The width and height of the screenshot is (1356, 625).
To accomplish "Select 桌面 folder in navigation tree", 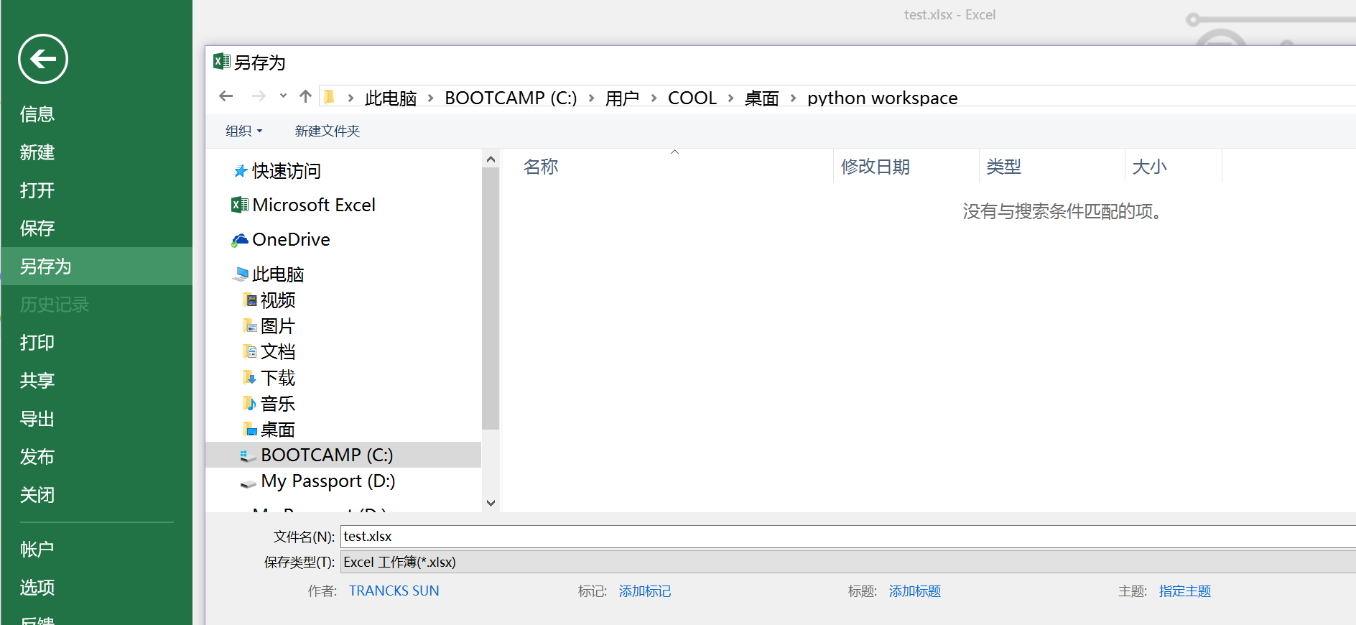I will coord(278,430).
